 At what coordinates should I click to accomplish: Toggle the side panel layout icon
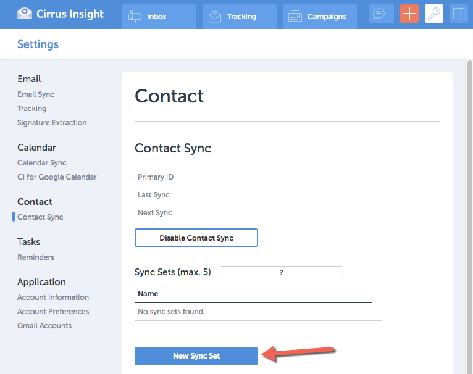click(459, 14)
